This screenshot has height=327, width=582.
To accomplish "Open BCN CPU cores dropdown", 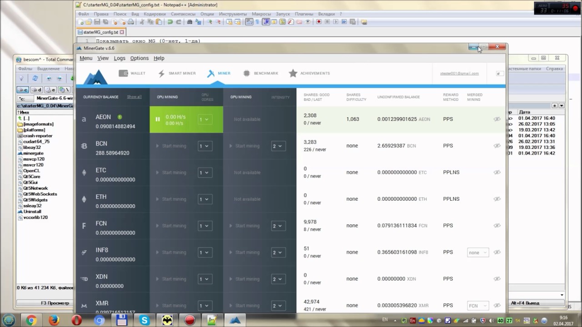I will (205, 146).
